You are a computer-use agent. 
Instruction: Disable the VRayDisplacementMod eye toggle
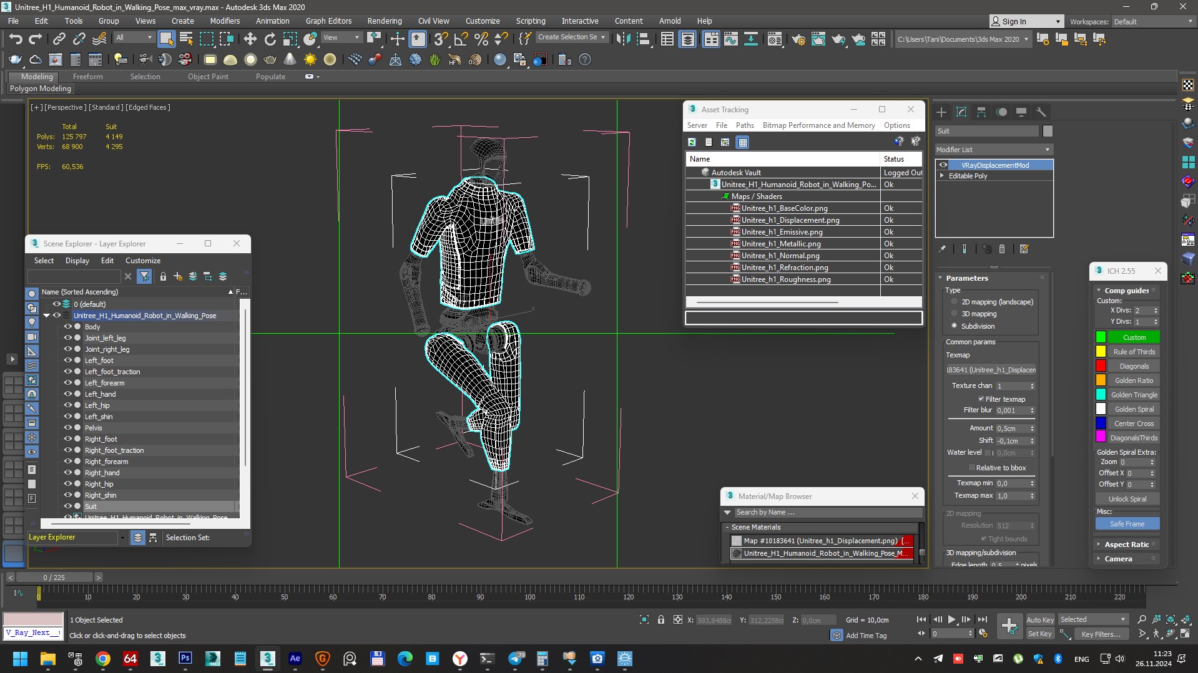pyautogui.click(x=943, y=165)
